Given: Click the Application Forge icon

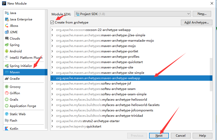Looking at the screenshot, I should (7, 106).
